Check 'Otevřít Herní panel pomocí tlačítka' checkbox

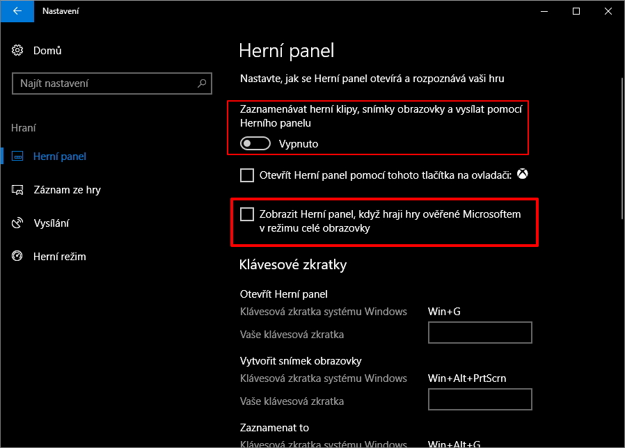click(x=247, y=175)
